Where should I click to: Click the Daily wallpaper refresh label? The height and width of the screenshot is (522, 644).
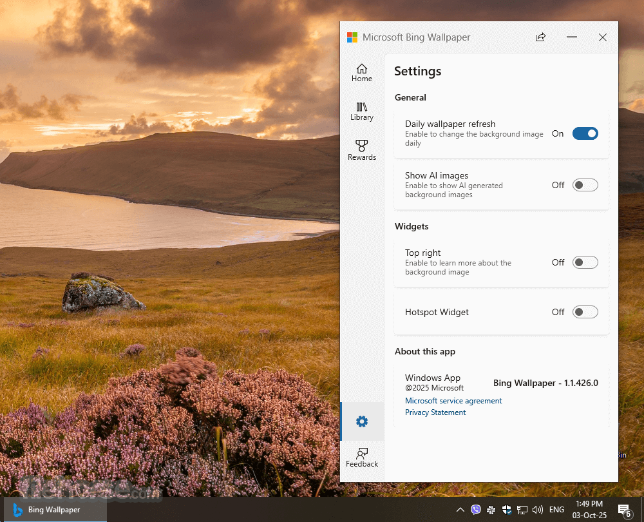tap(450, 124)
